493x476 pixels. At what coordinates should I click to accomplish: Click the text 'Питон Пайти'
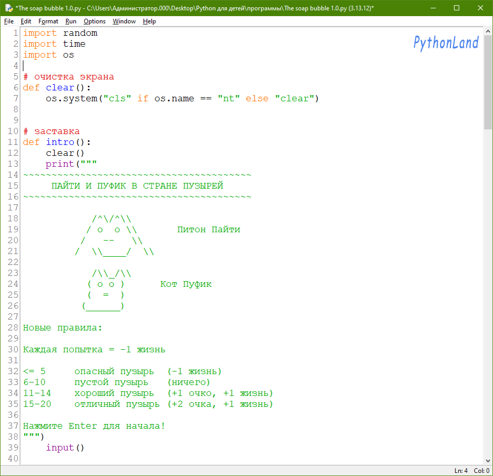(209, 229)
